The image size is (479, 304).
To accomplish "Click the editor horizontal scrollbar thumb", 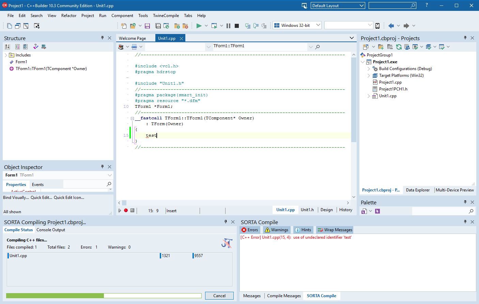I will pyautogui.click(x=124, y=203).
